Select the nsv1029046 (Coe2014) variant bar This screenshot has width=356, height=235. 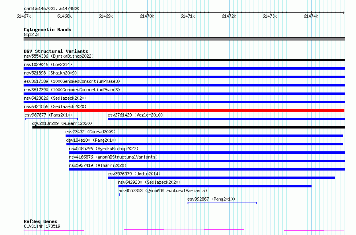[x=184, y=68]
